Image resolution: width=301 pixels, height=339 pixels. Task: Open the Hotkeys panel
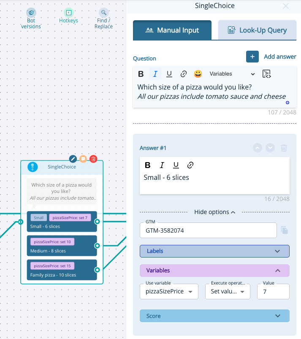[68, 16]
